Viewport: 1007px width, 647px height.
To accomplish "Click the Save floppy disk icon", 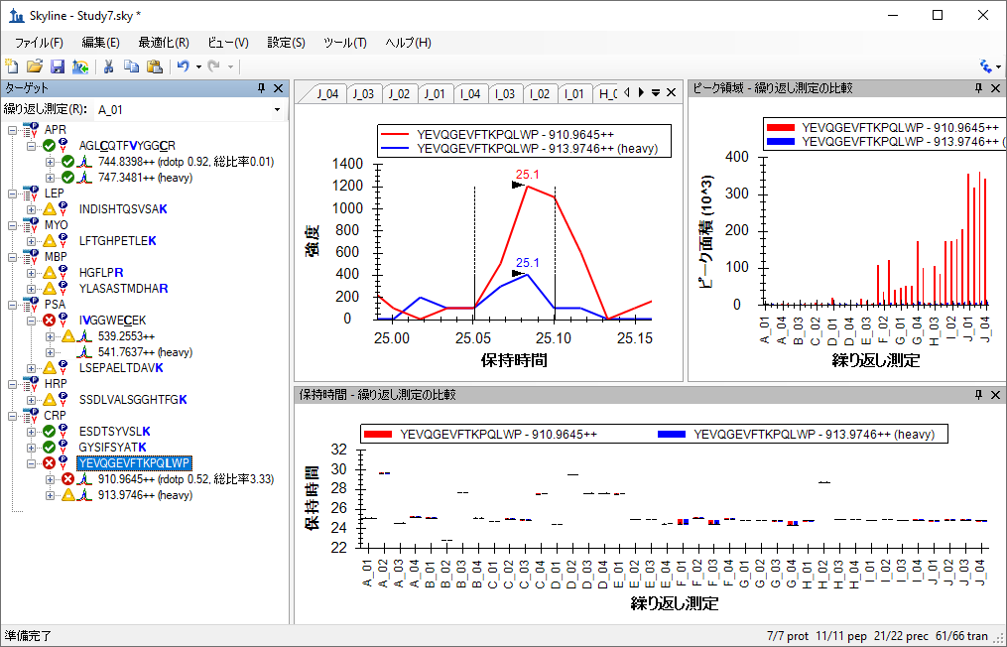I will [x=58, y=66].
